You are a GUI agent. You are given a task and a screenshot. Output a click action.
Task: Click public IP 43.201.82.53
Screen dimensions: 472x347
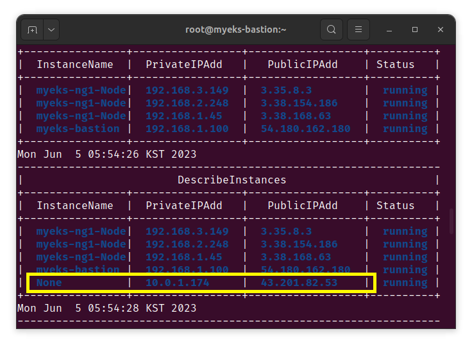coord(299,283)
